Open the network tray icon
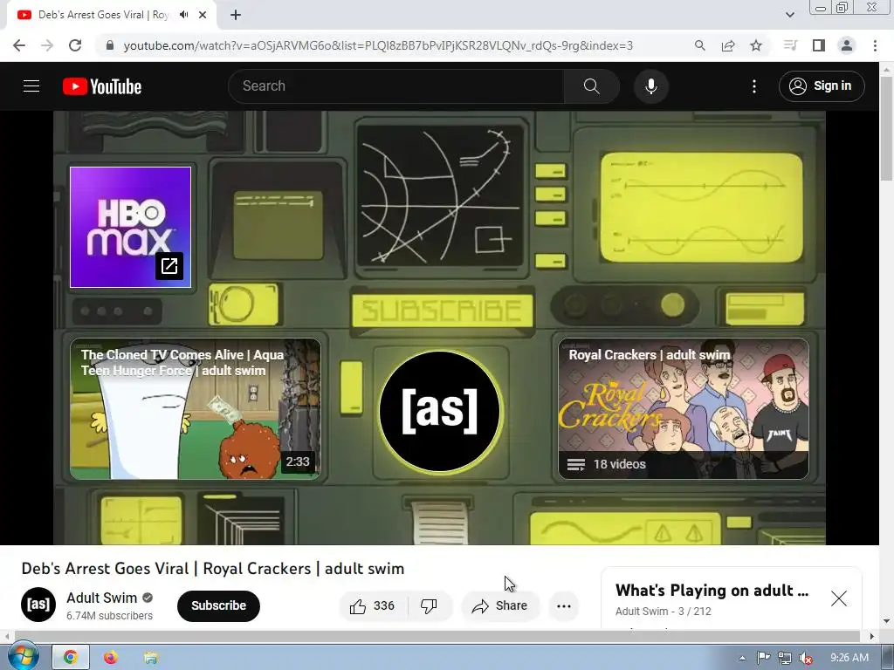 pos(784,658)
